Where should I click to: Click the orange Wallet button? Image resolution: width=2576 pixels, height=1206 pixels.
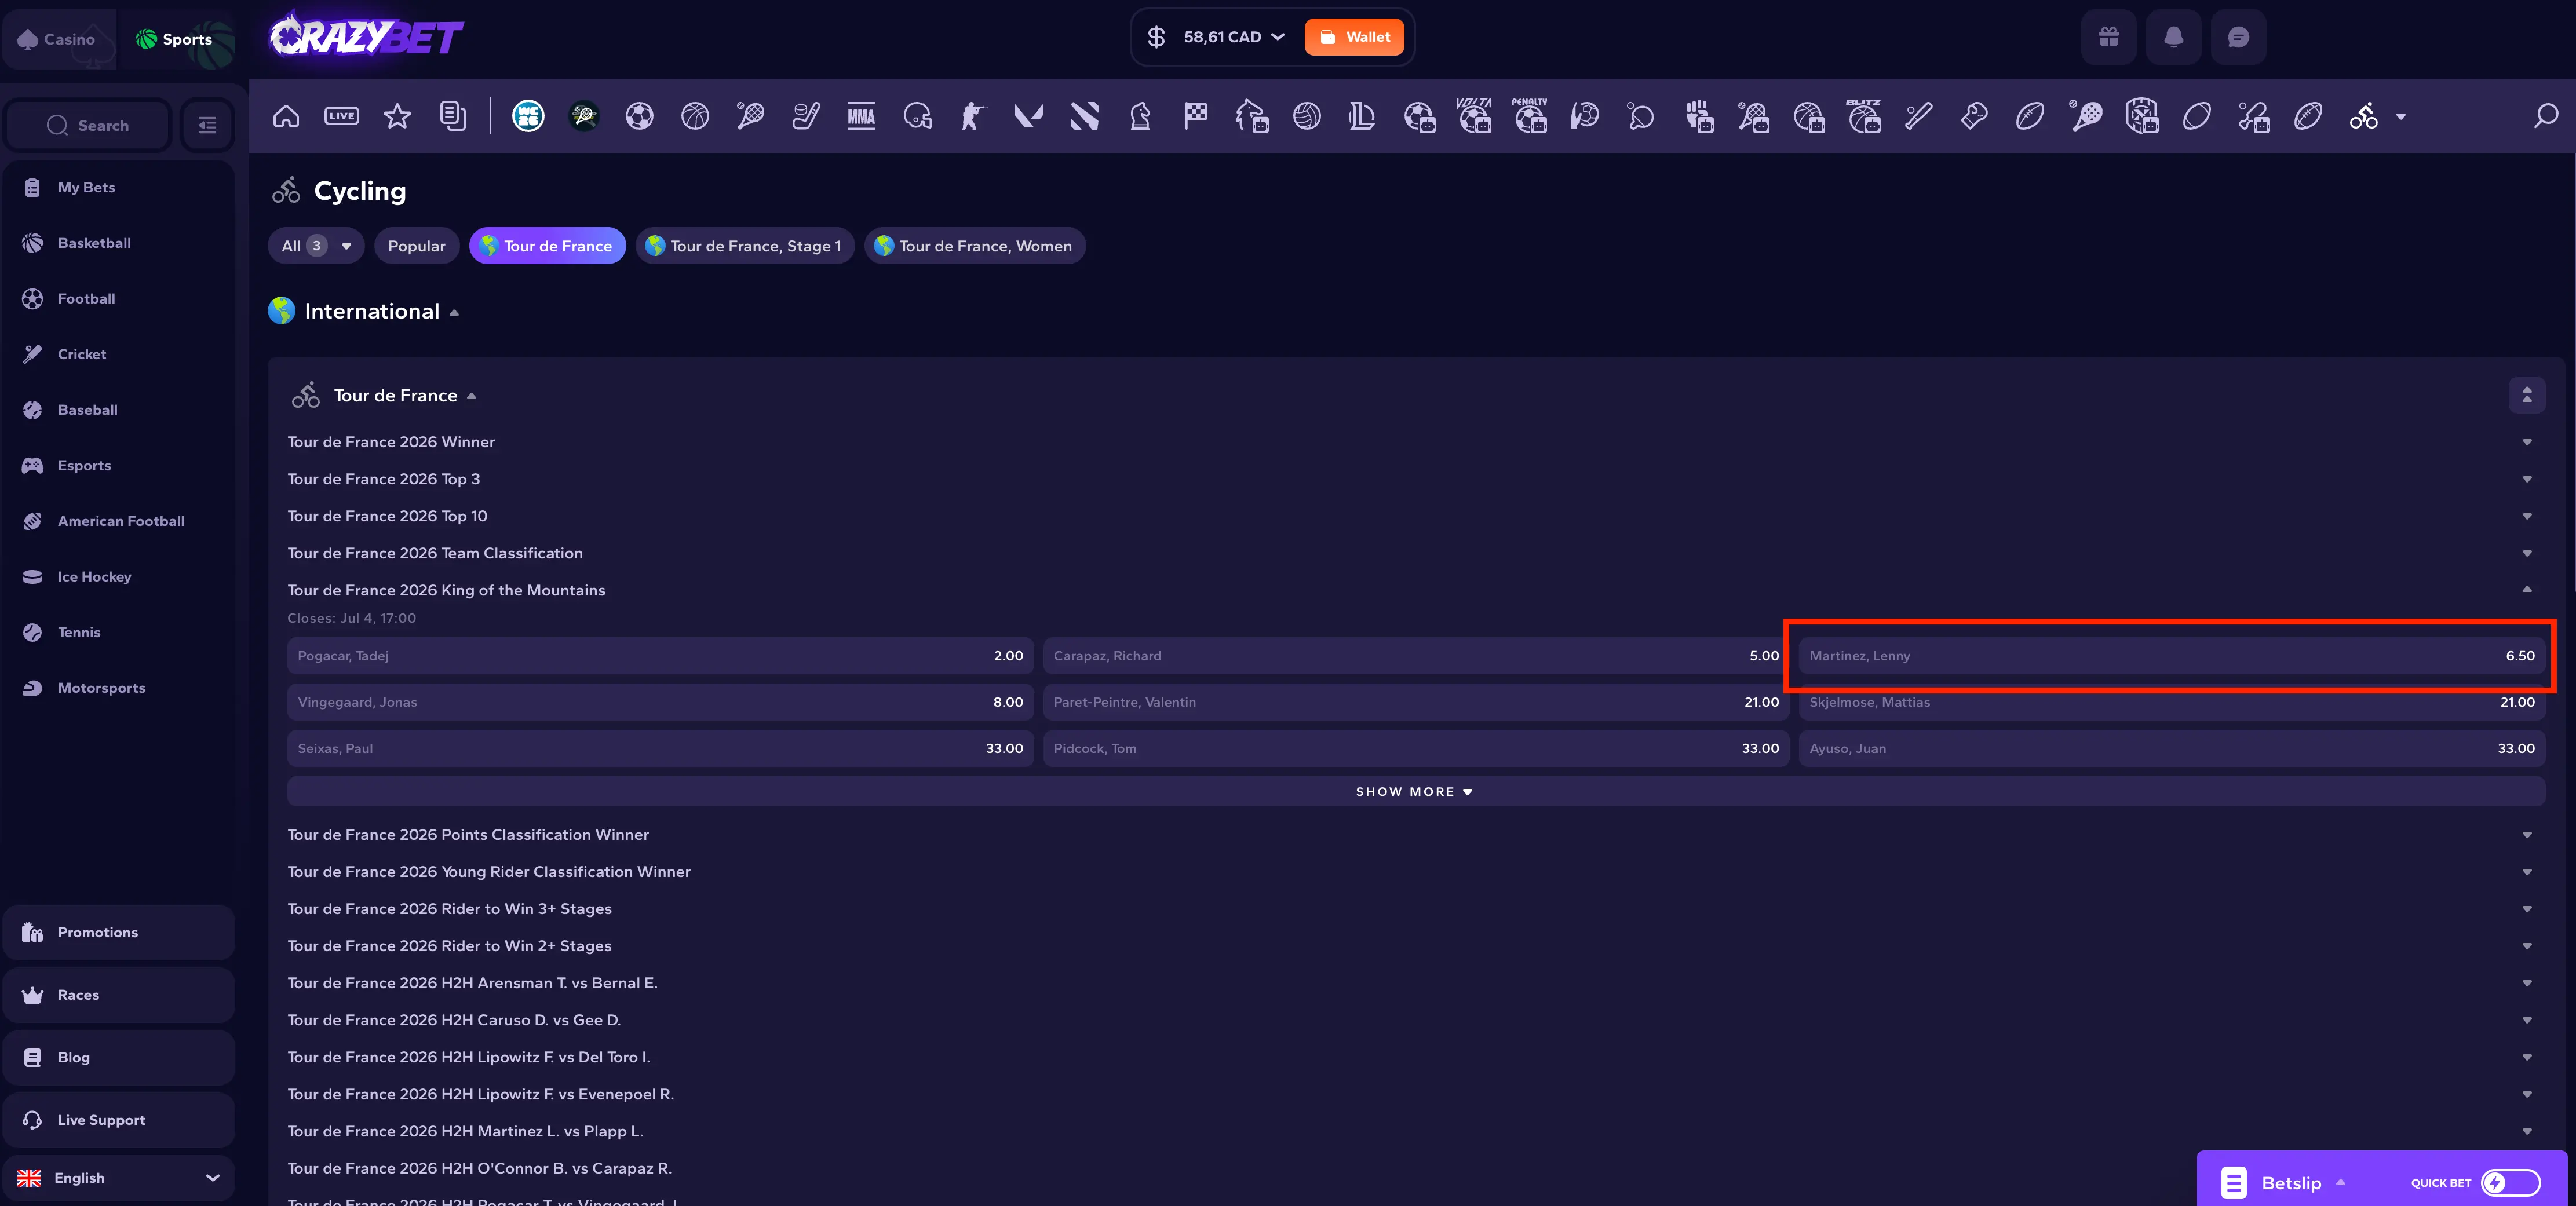(1354, 37)
